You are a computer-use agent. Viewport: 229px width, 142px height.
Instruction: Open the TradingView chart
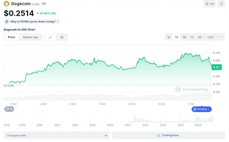[x=168, y=135]
